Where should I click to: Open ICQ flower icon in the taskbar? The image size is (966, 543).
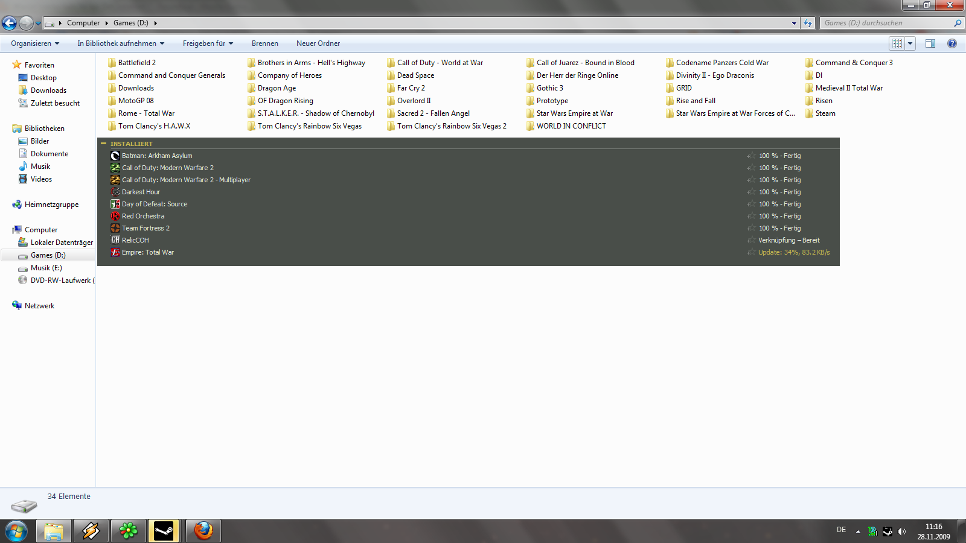[128, 531]
